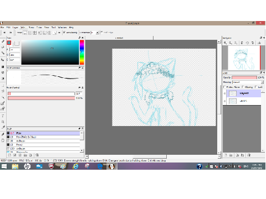Select the Bucket tool

(x=3, y=72)
